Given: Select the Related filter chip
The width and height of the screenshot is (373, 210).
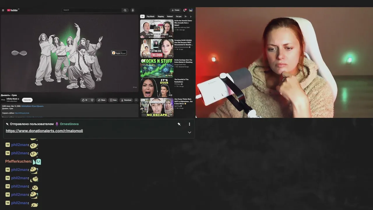Looking at the screenshot, I should click(x=170, y=16).
